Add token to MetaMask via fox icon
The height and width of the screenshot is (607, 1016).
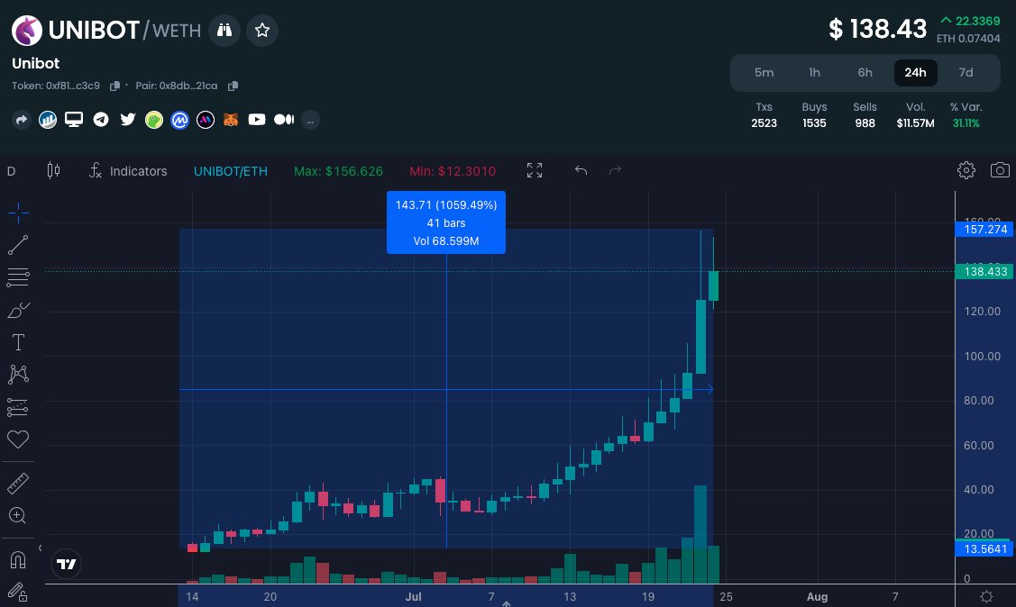tap(231, 120)
